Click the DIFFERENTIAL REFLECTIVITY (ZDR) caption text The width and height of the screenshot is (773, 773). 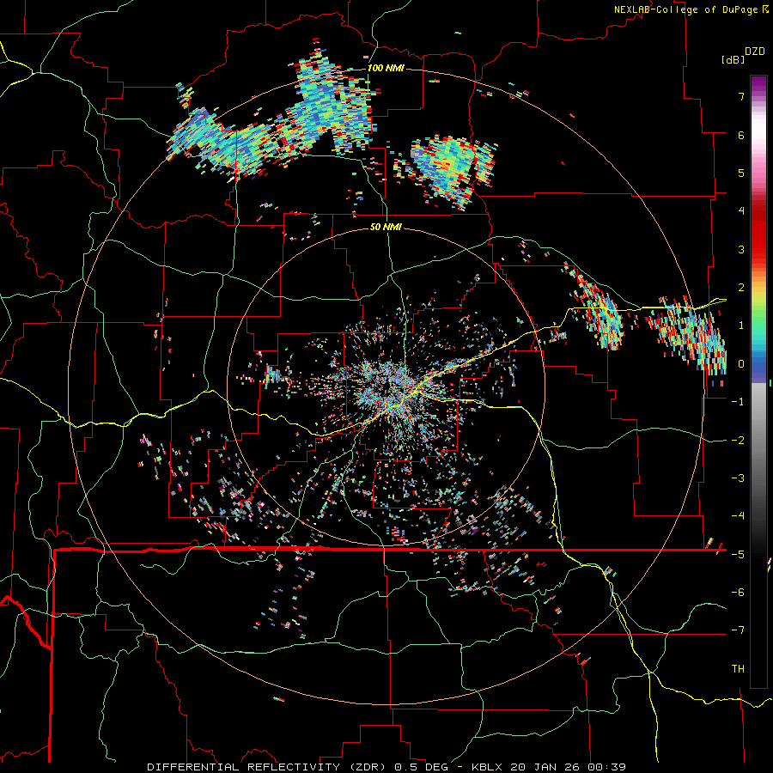pos(268,767)
